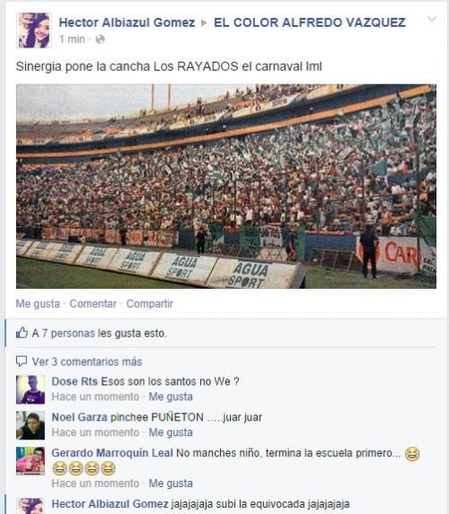Viewport: 449px width, 514px height.
Task: Open Hector Albiazul Gomez author name link
Action: click(x=127, y=22)
